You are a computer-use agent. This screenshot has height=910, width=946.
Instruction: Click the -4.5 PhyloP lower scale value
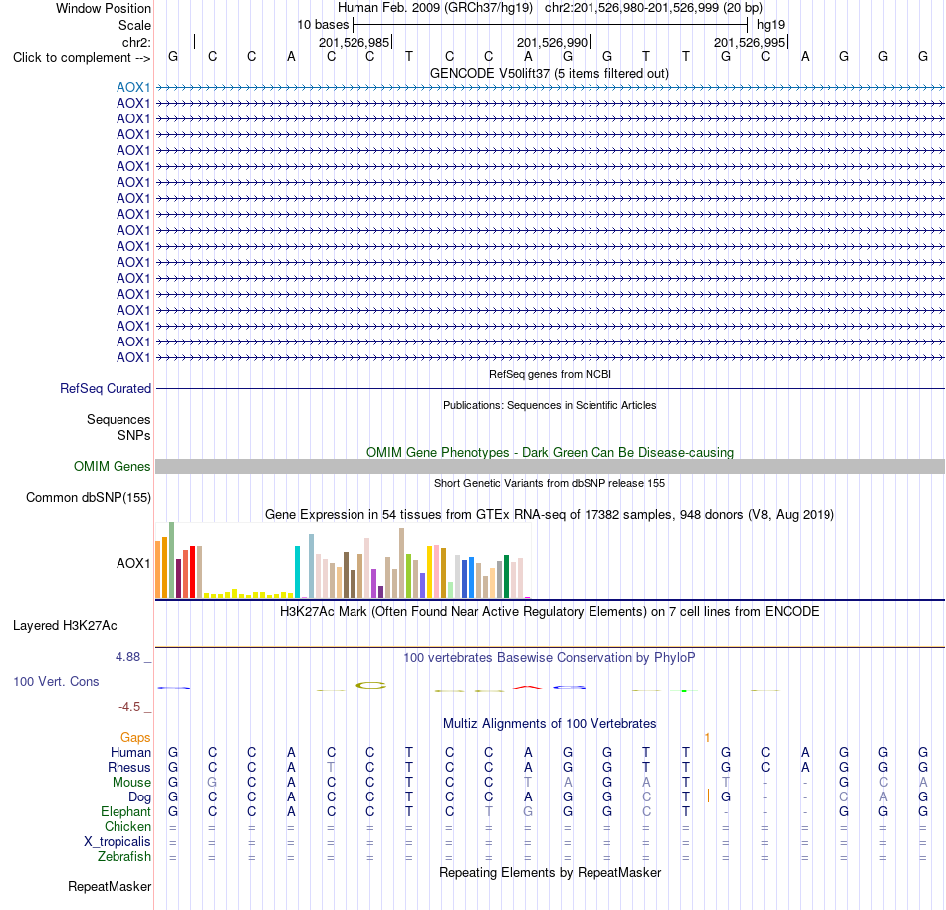pos(129,707)
